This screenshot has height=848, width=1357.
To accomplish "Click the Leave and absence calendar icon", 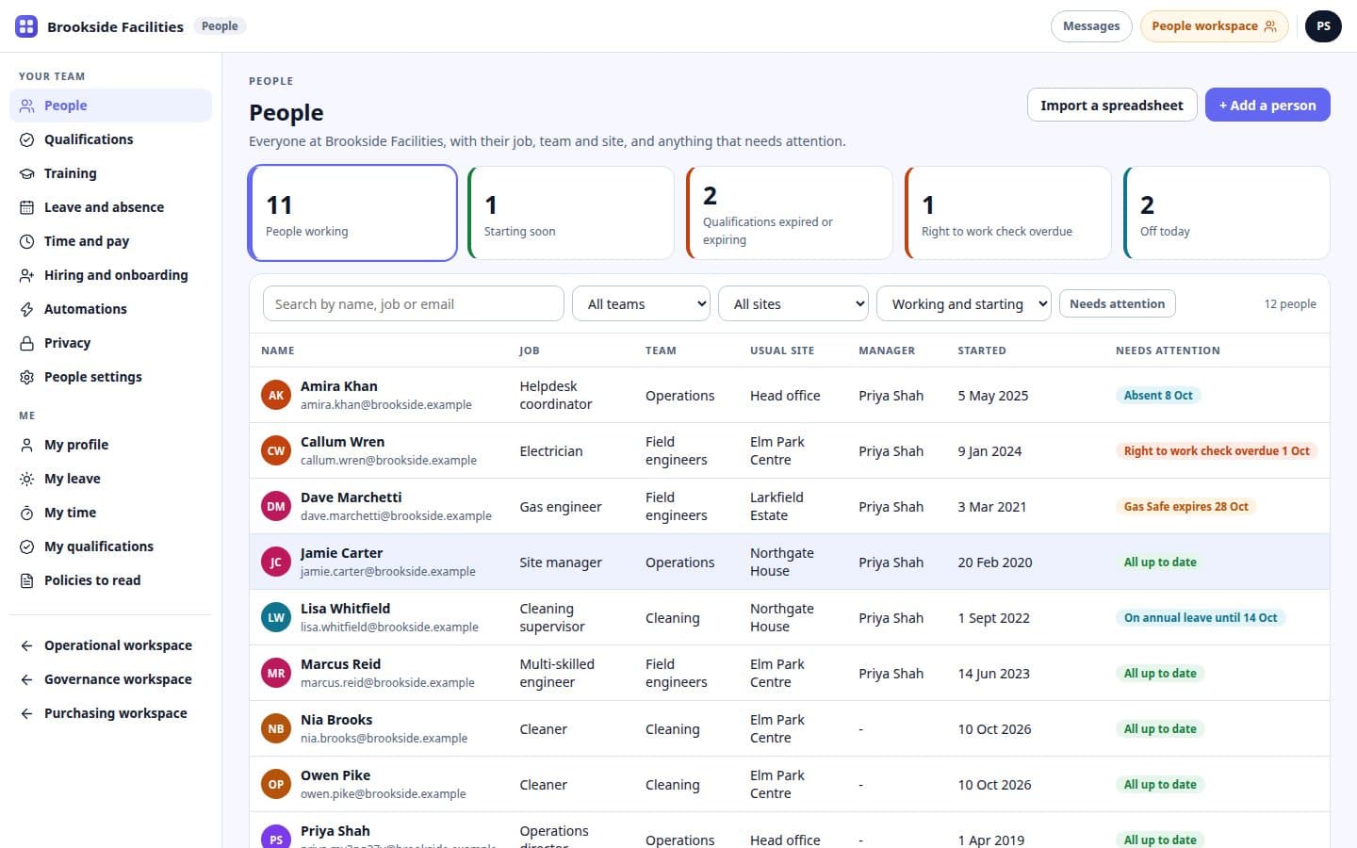I will click(27, 207).
